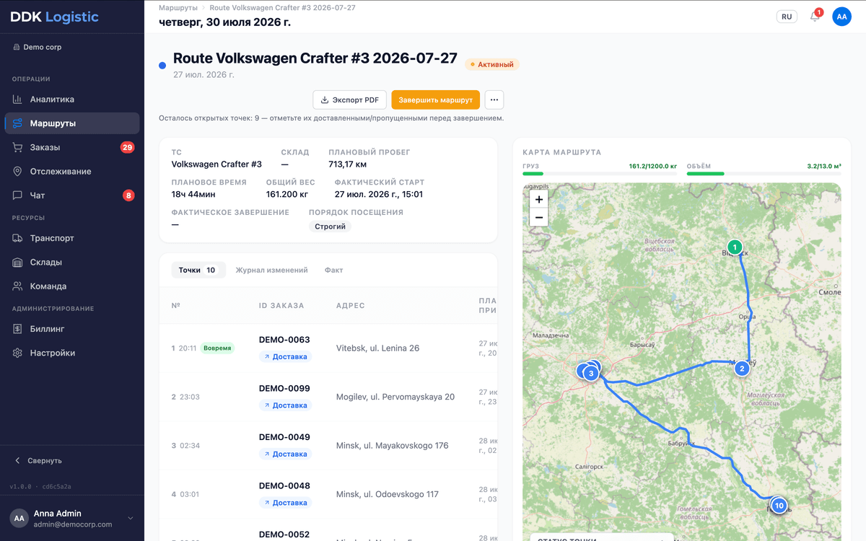Image resolution: width=866 pixels, height=541 pixels.
Task: Click the Груз load progress bar
Action: [600, 174]
